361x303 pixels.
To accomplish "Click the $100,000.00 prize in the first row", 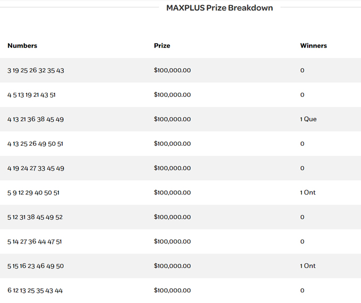I will [172, 70].
